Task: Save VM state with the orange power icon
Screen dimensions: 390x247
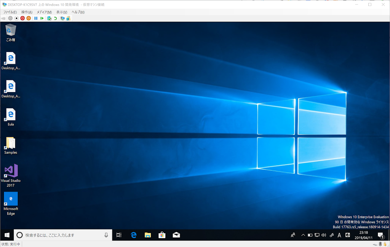Action: (x=29, y=18)
